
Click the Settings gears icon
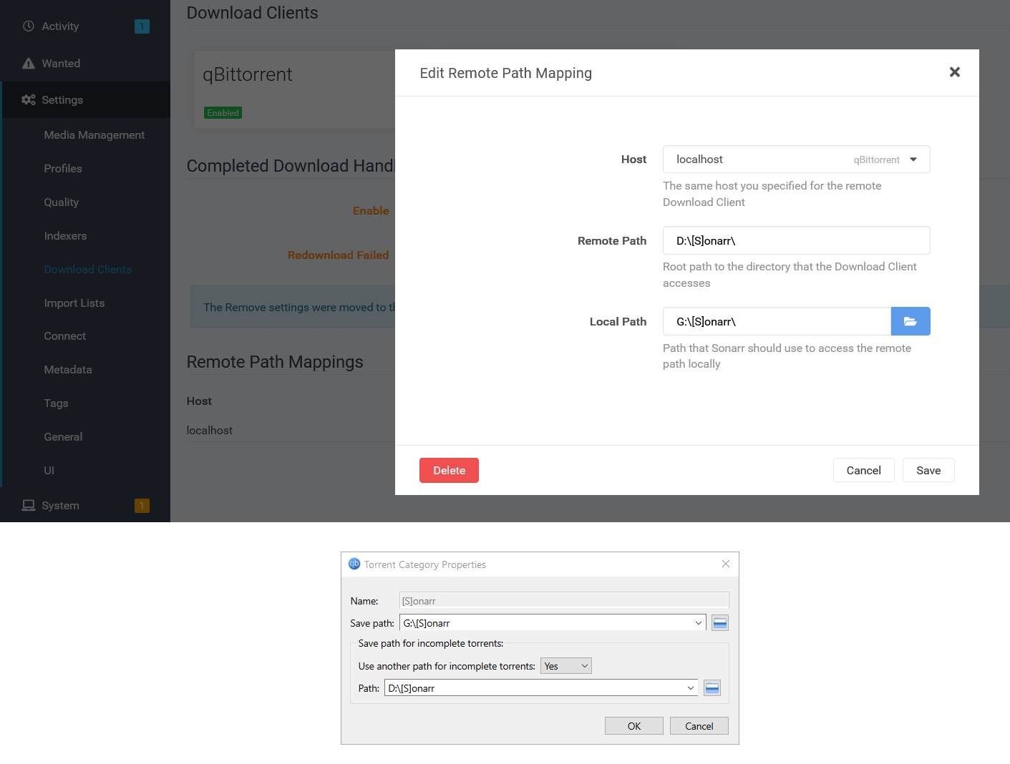(x=29, y=100)
